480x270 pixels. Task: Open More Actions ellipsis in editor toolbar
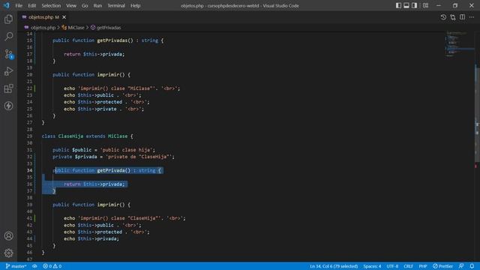(x=472, y=17)
